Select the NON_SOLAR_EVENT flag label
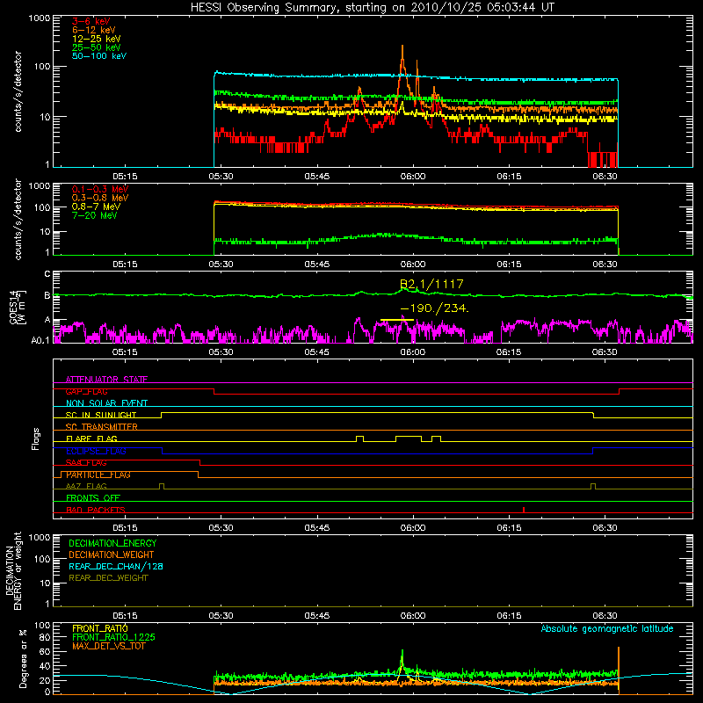Screen dimensions: 703x703 click(x=106, y=403)
